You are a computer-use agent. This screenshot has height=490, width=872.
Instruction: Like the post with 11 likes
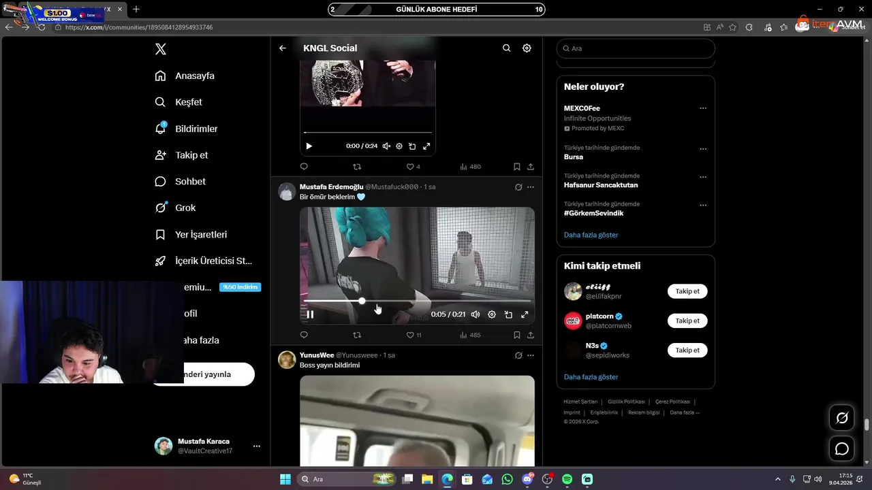click(414, 335)
